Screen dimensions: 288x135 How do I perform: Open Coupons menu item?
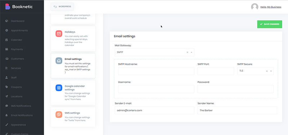(x=16, y=87)
